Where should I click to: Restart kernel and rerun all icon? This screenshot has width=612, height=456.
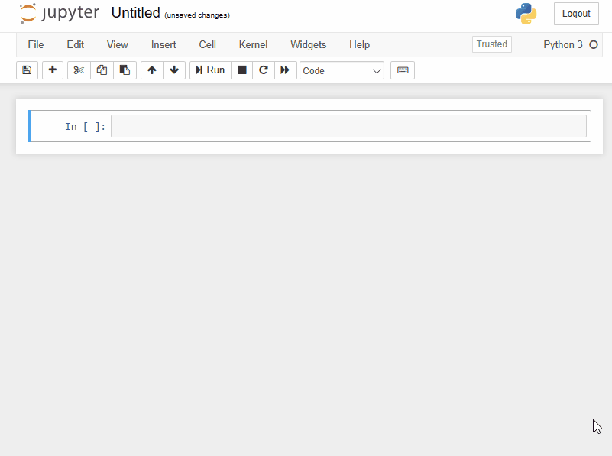pyautogui.click(x=285, y=70)
